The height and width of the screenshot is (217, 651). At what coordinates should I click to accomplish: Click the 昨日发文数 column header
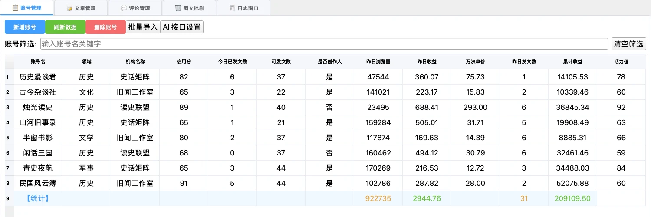point(524,62)
